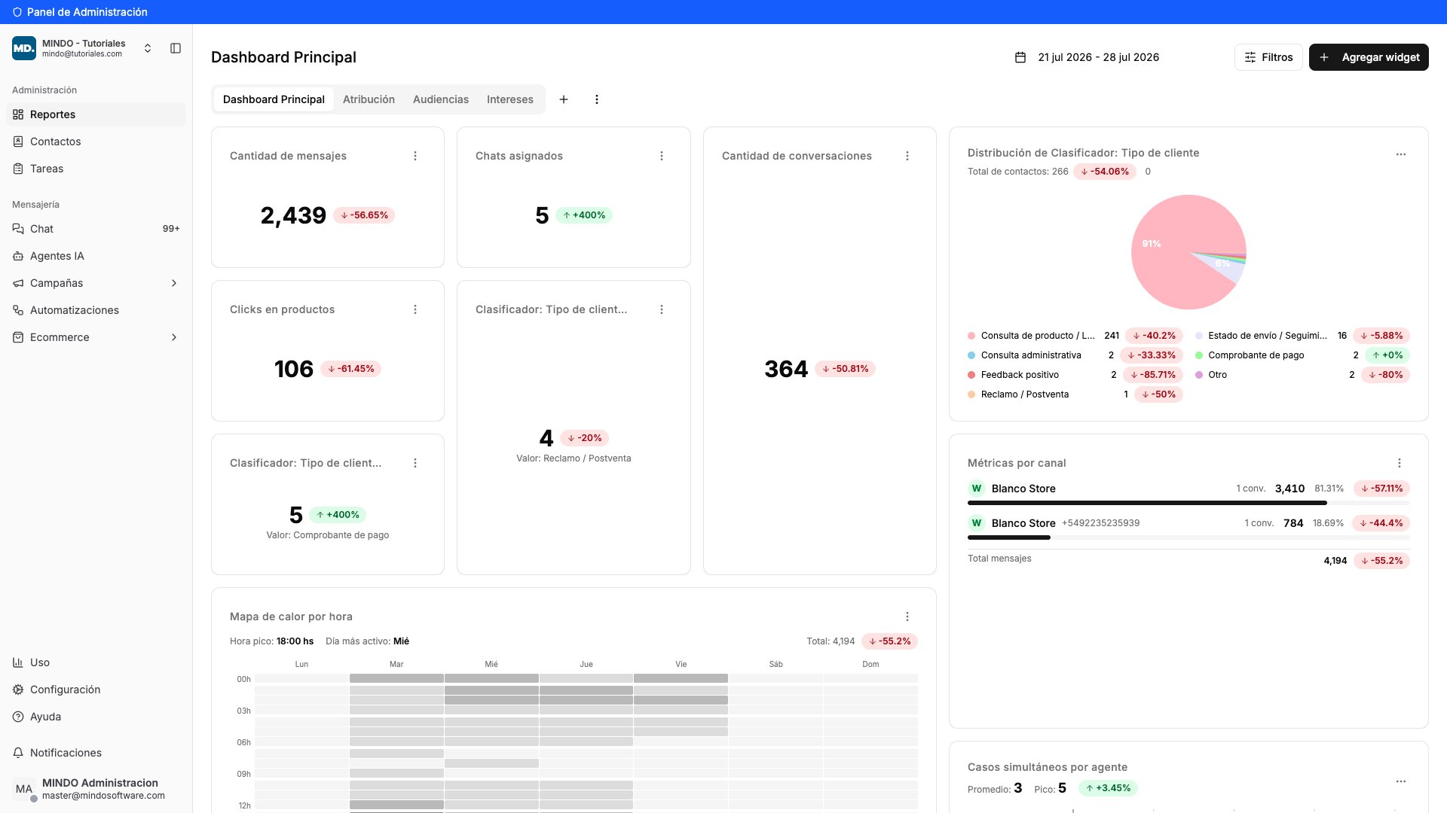
Task: Click the Configuración gear icon
Action: 18,690
